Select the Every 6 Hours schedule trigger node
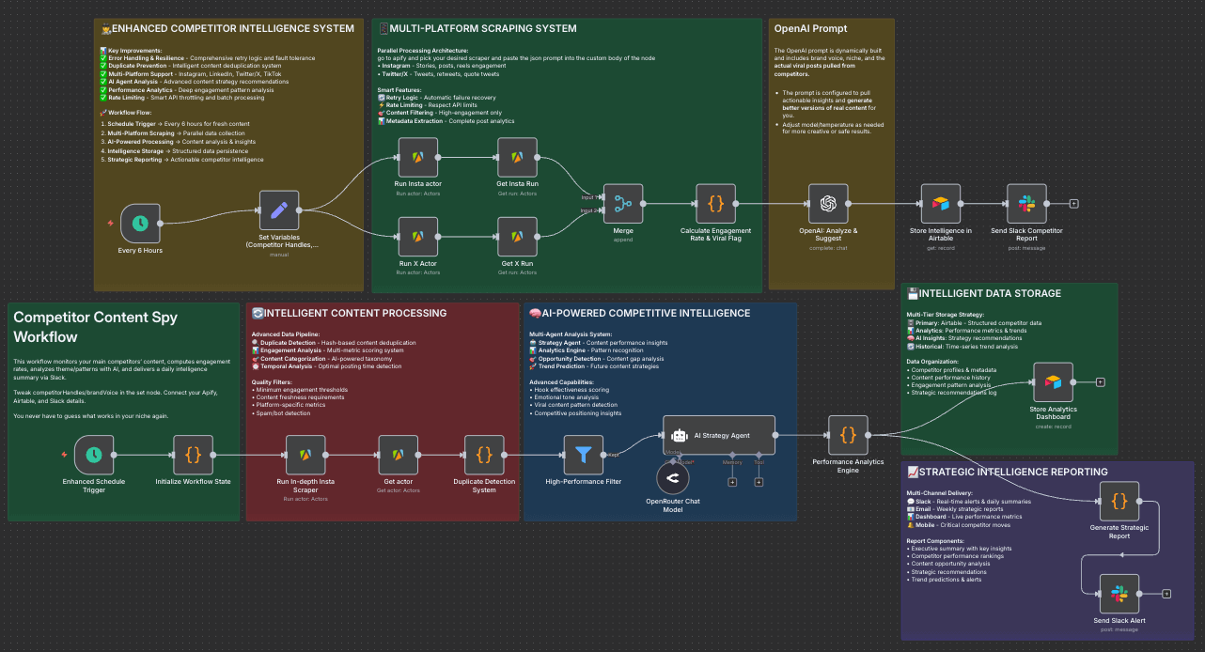This screenshot has width=1205, height=652. pos(140,224)
